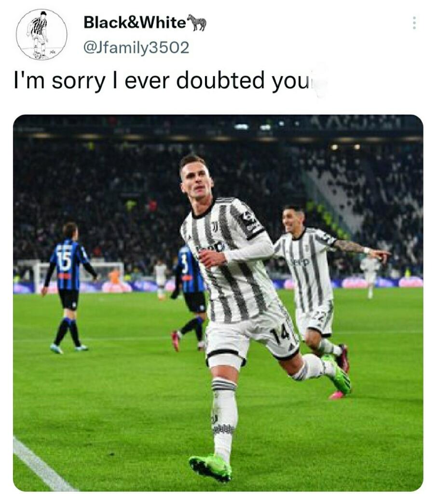Click number 14 on the white shorts
The width and height of the screenshot is (436, 494).
(282, 334)
